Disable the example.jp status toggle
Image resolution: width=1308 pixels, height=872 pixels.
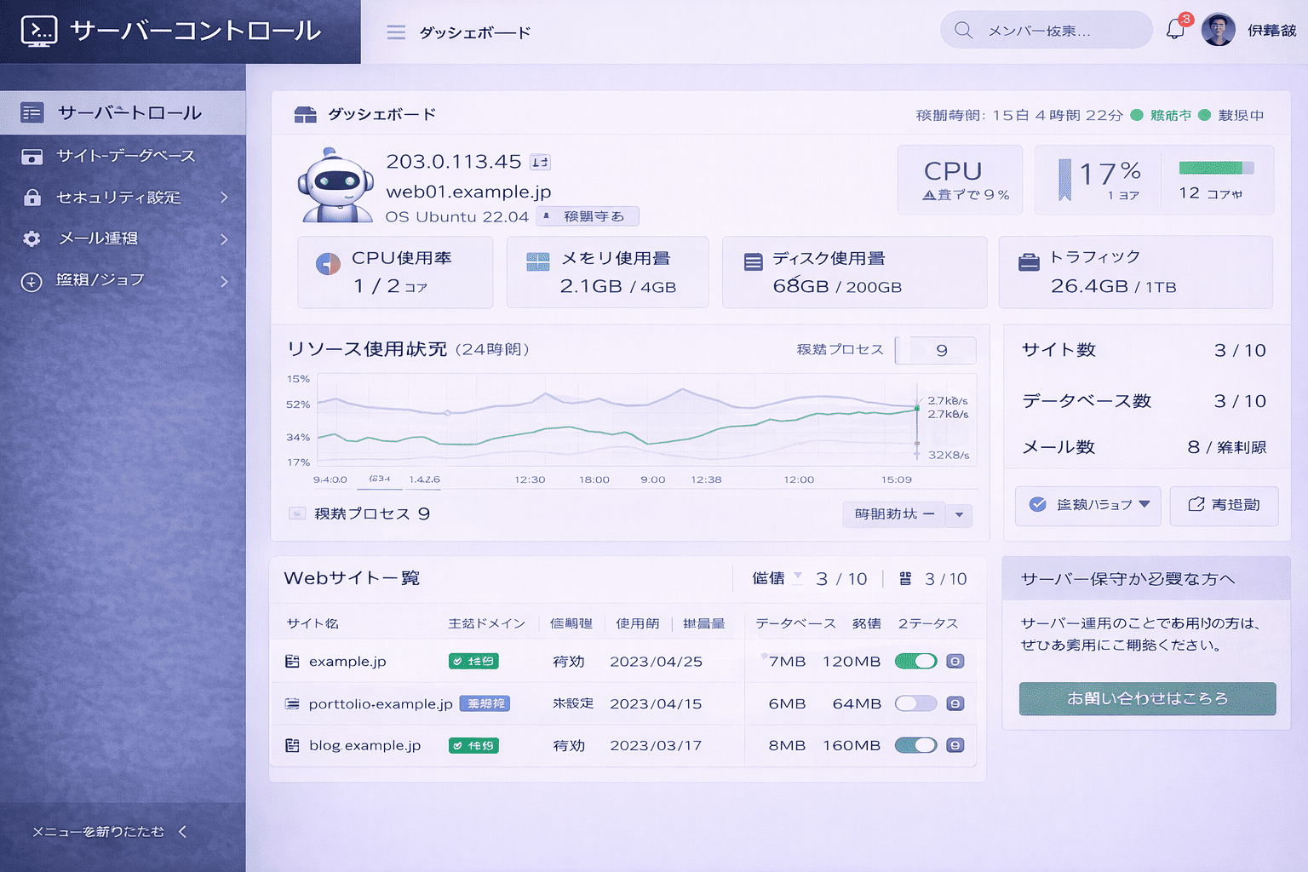click(915, 662)
